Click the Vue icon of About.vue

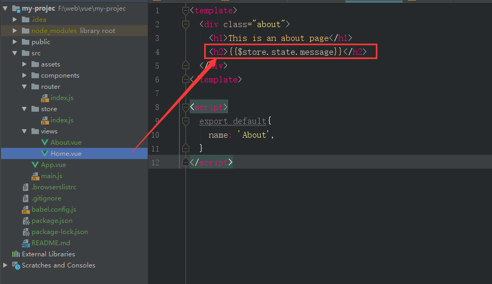pos(45,143)
